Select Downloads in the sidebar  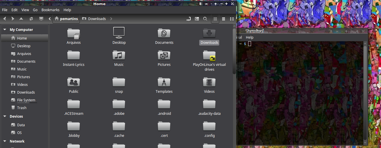click(25, 92)
